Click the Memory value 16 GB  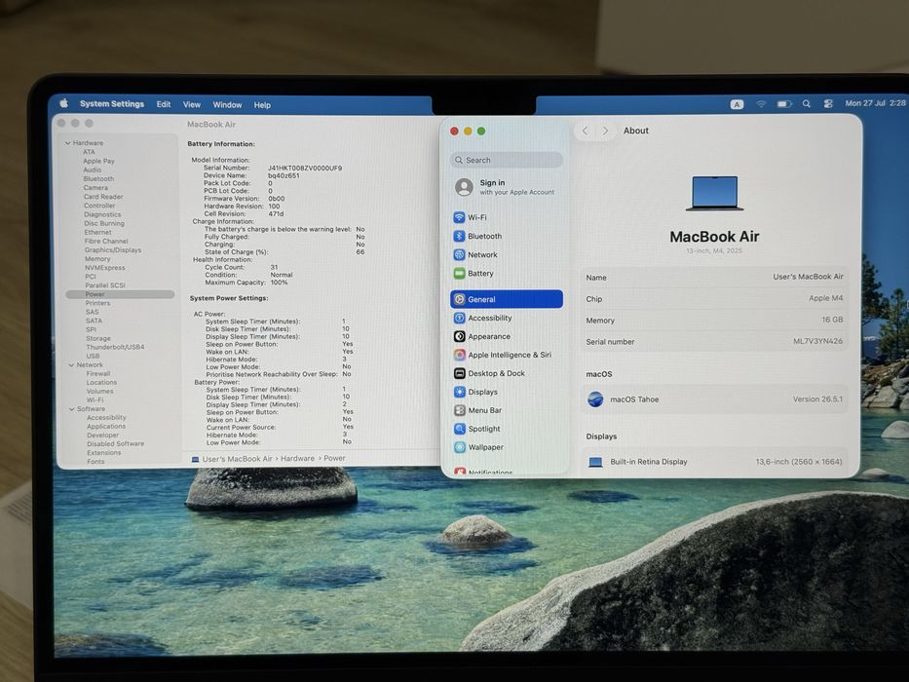coord(832,320)
